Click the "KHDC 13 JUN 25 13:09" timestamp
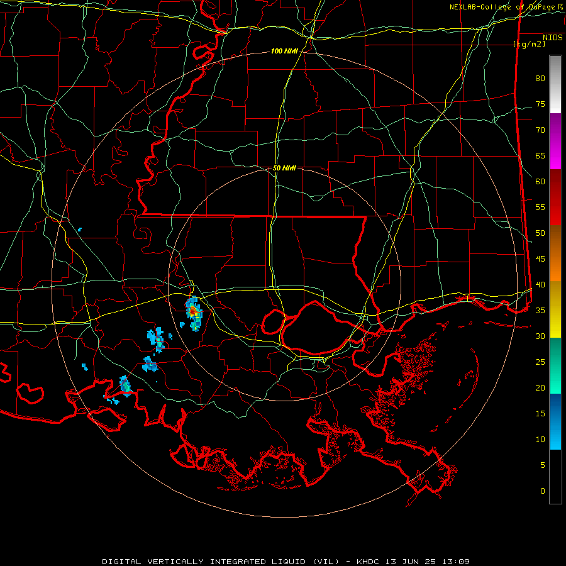 (x=413, y=562)
